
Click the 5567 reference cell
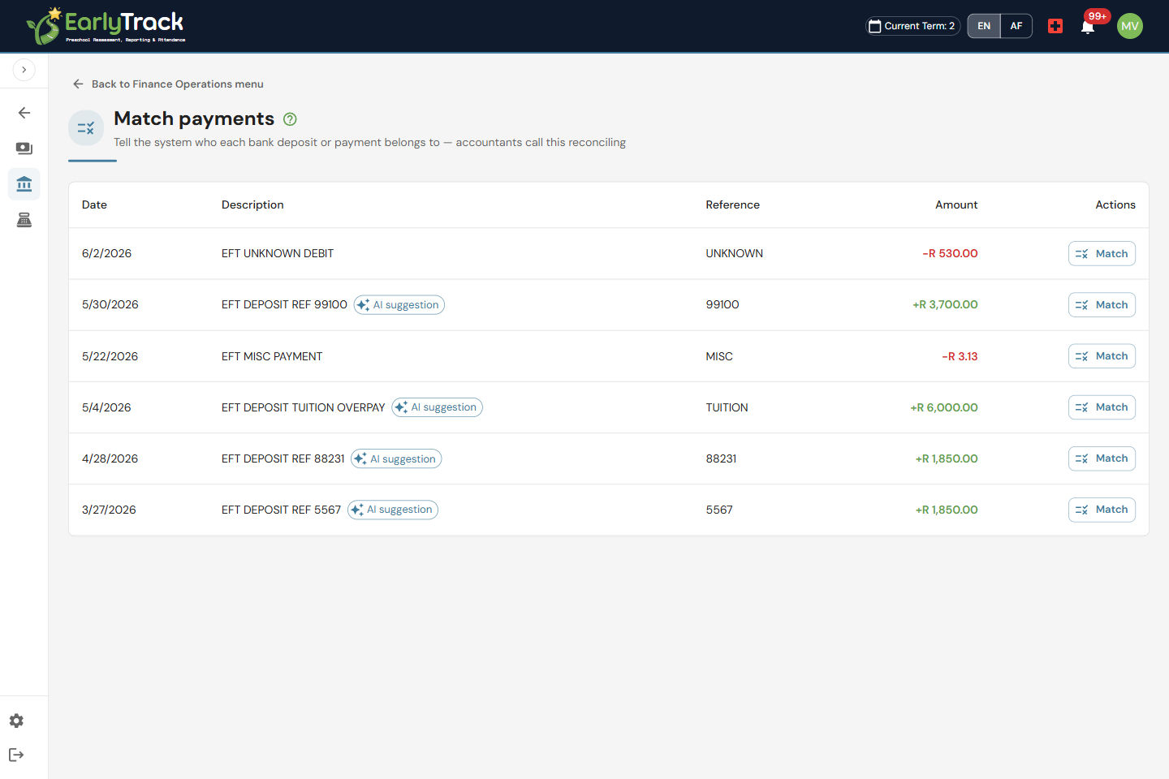(x=719, y=510)
